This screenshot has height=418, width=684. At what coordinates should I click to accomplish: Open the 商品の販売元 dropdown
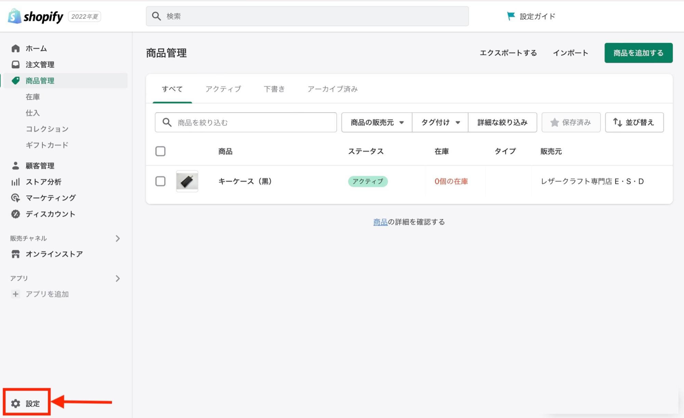(376, 122)
